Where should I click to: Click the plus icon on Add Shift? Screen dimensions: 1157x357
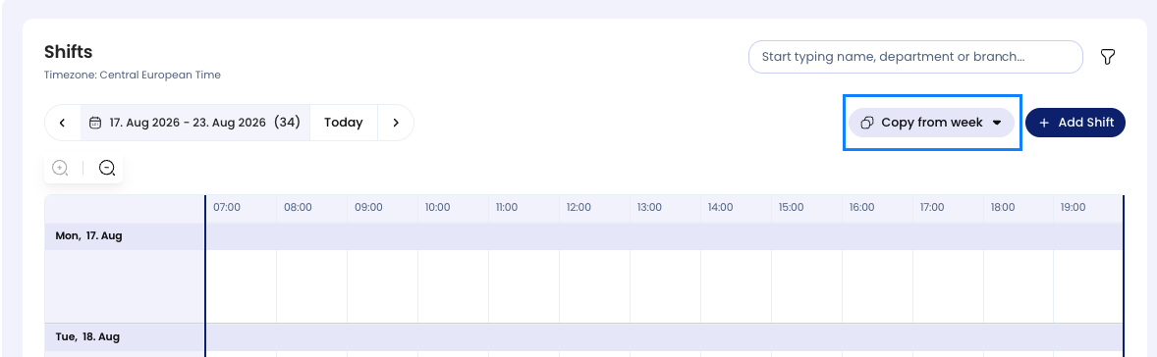tap(1044, 123)
